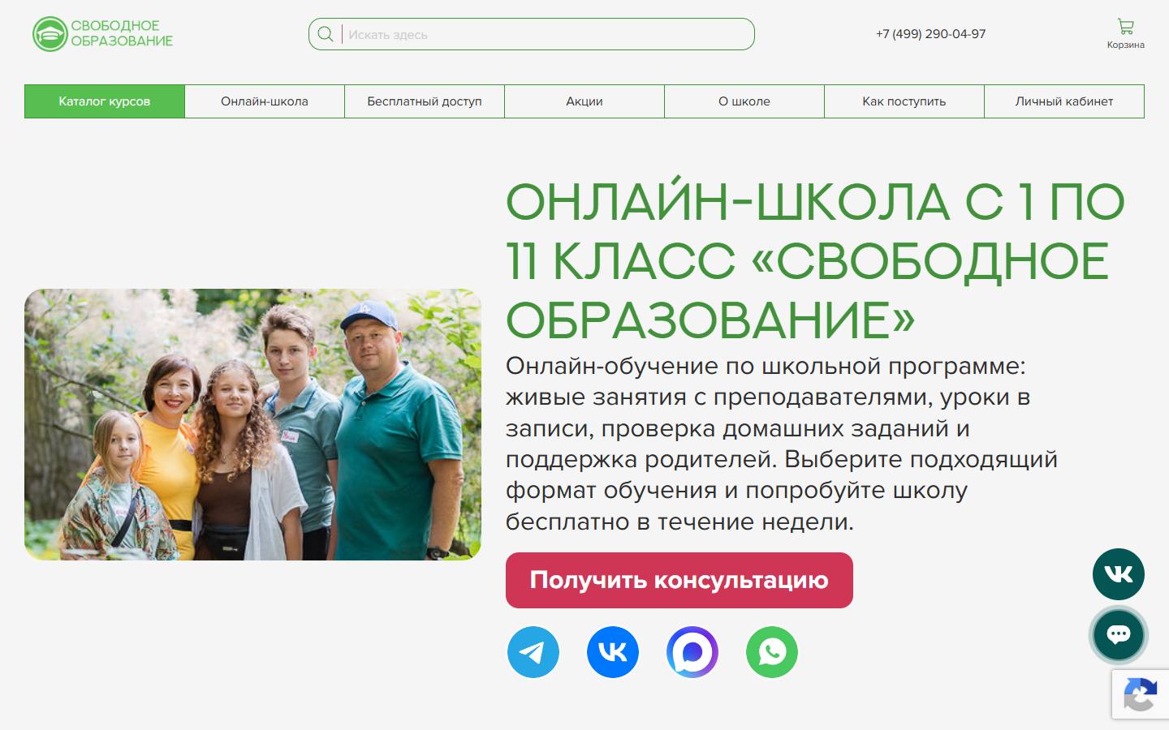Image resolution: width=1169 pixels, height=730 pixels.
Task: Open the Telegram link icon
Action: (533, 652)
